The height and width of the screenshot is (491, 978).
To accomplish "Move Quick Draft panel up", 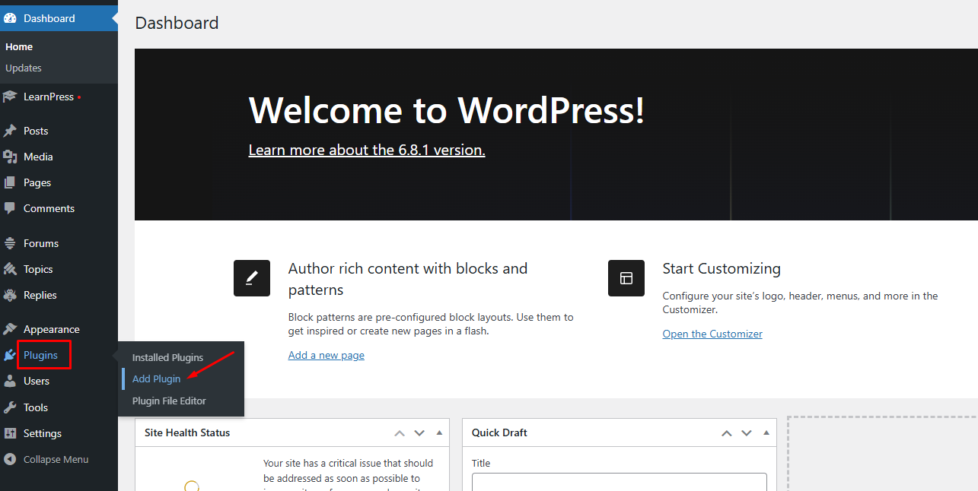I will 727,432.
